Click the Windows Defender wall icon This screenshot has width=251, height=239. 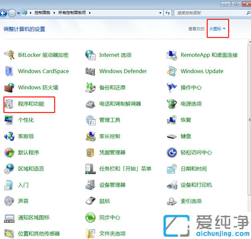pos(90,71)
